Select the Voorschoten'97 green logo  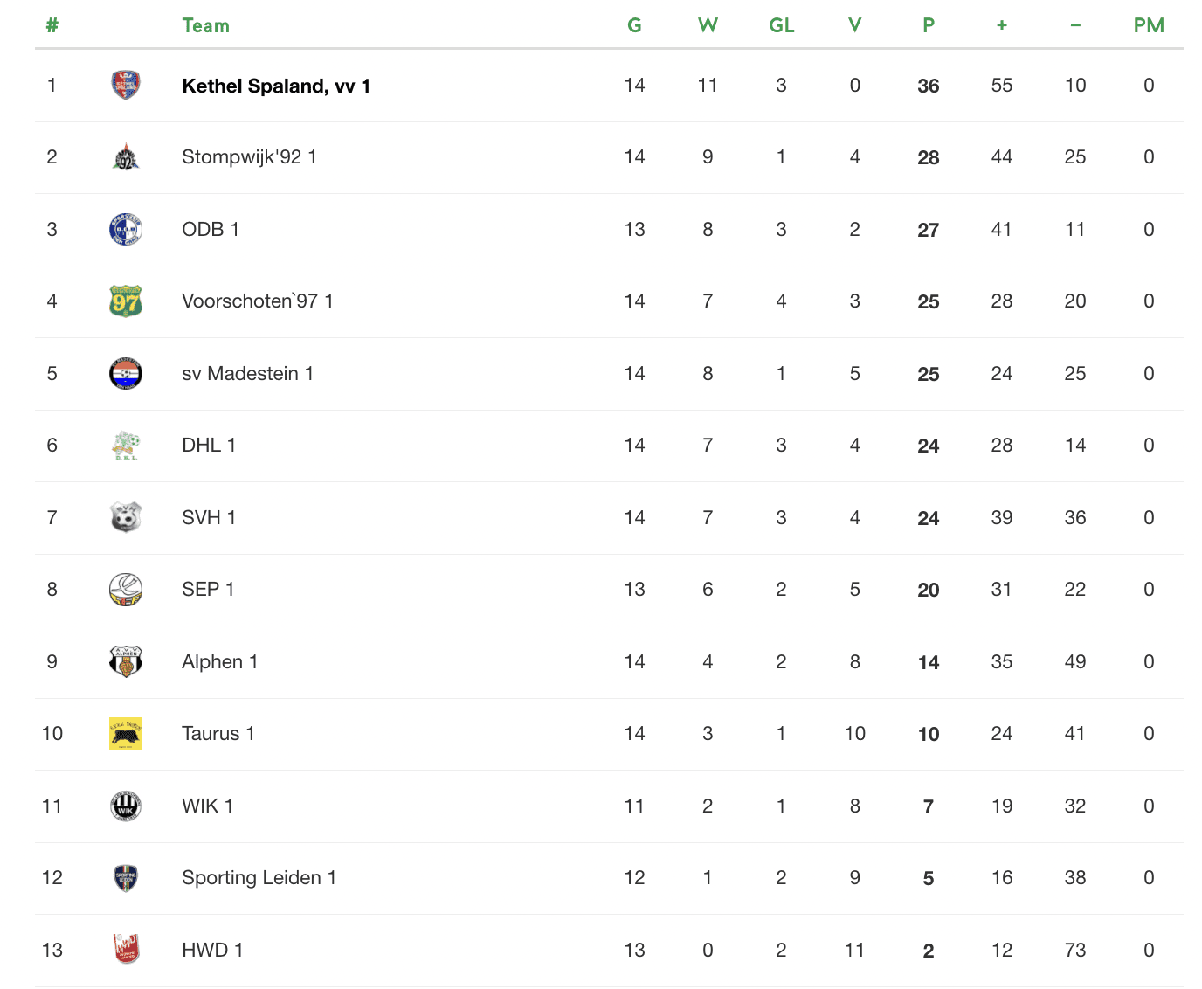tap(126, 301)
